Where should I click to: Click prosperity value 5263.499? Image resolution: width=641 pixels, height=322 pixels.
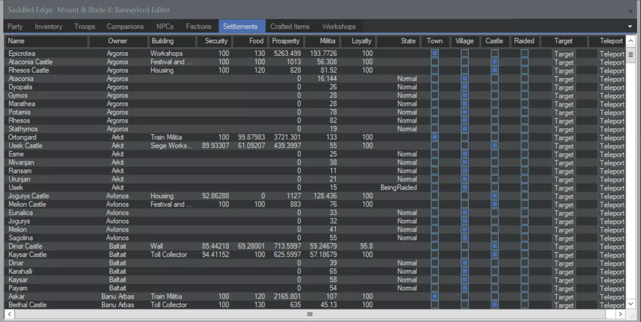[287, 53]
